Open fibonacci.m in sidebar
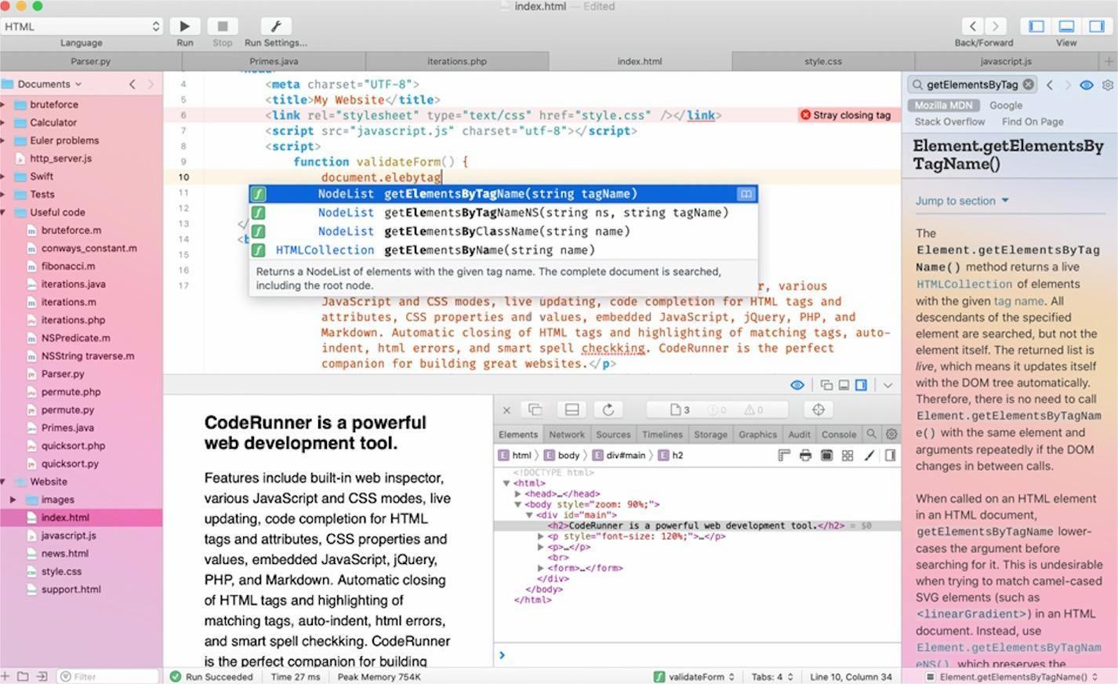 67,266
